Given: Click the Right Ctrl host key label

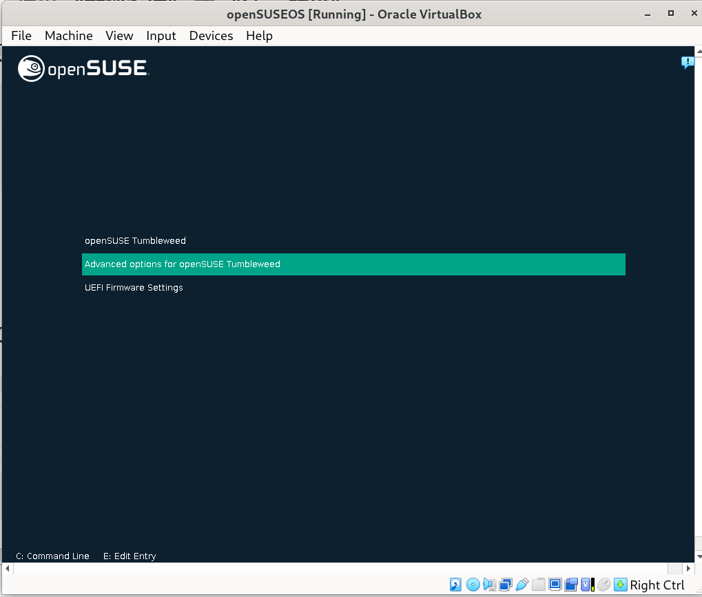Looking at the screenshot, I should (657, 585).
